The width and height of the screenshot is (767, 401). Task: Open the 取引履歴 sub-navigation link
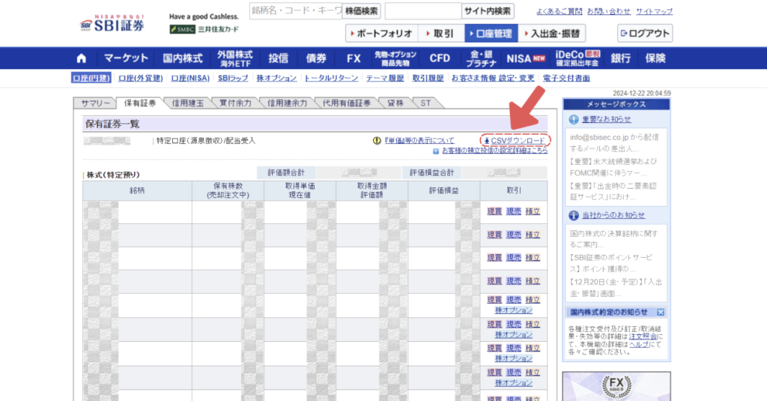coord(429,79)
